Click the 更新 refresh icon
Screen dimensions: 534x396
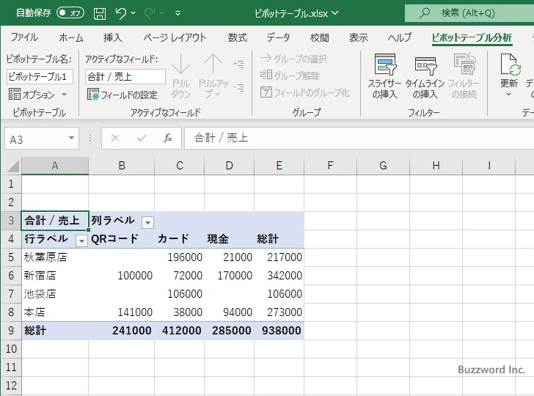coord(509,65)
